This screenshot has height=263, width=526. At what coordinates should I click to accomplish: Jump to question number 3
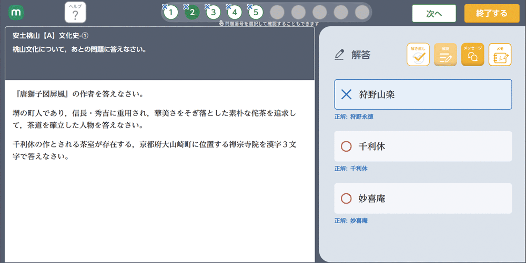(x=214, y=13)
